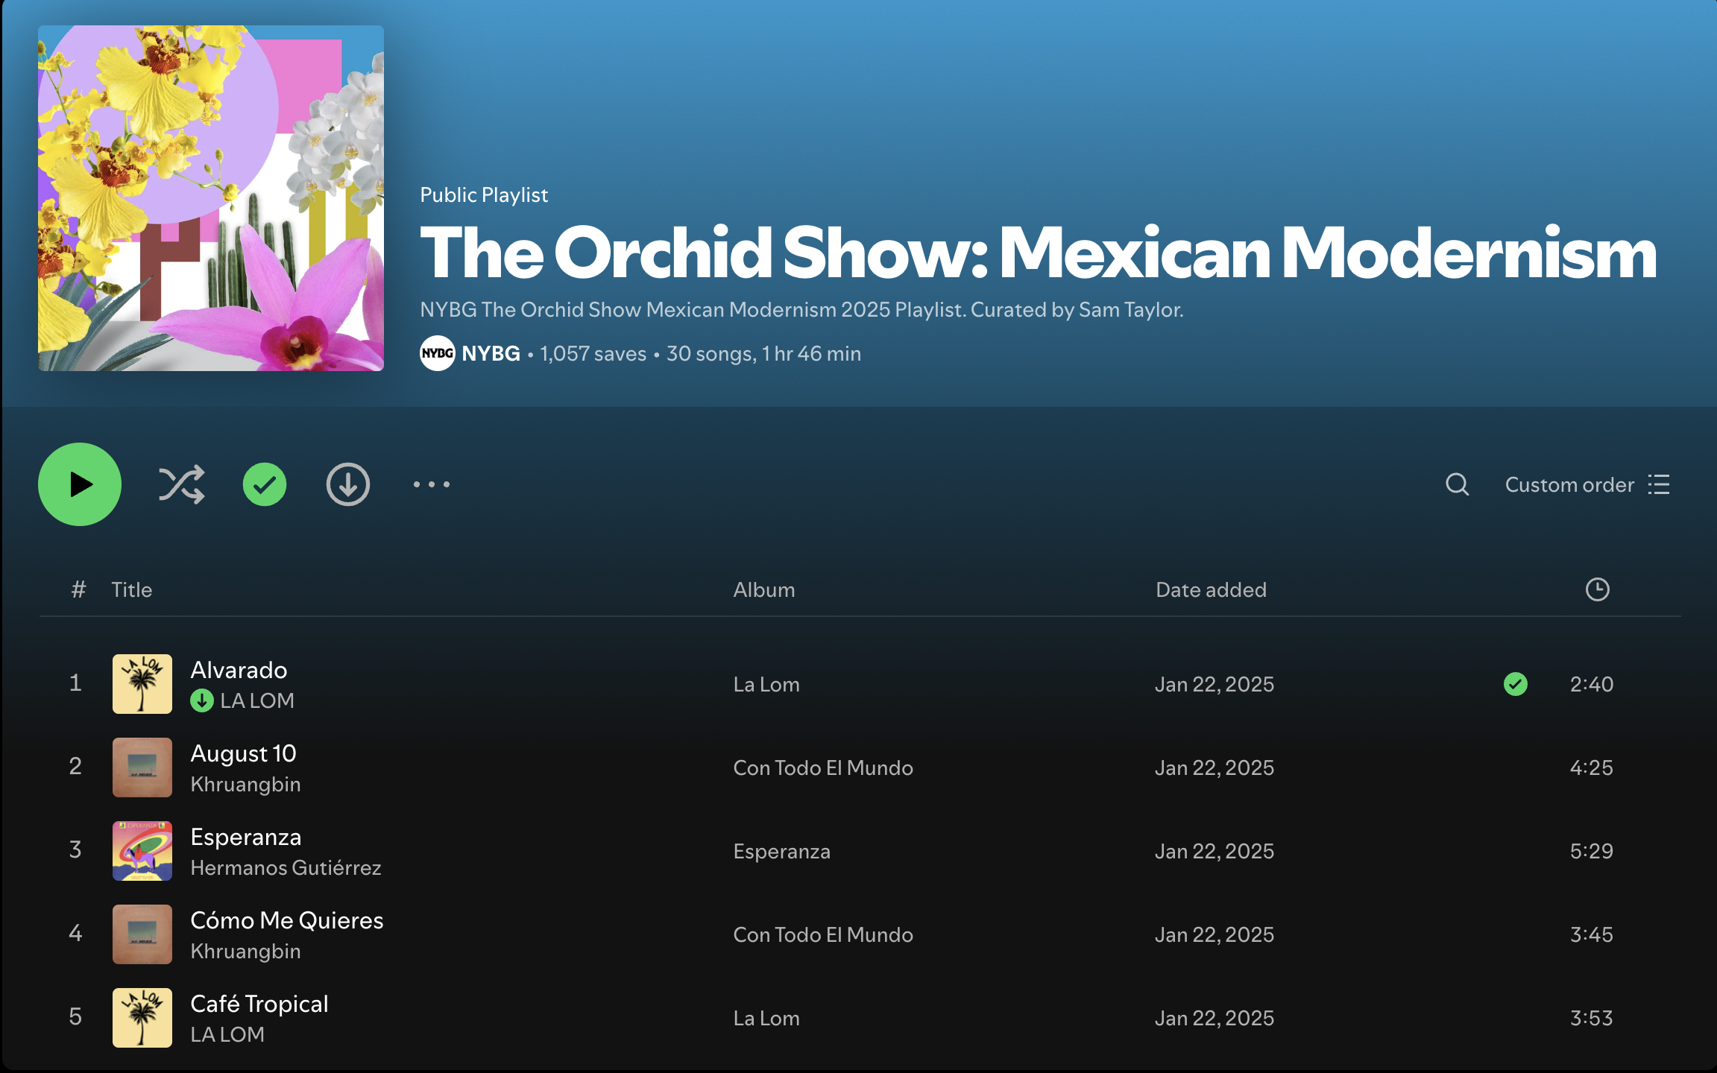Sort by the Title column header
This screenshot has width=1717, height=1073.
pyautogui.click(x=132, y=589)
